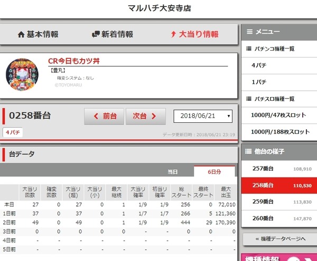This screenshot has height=261, width=317.
Task: Click 機種データページへ button
Action: click(280, 239)
